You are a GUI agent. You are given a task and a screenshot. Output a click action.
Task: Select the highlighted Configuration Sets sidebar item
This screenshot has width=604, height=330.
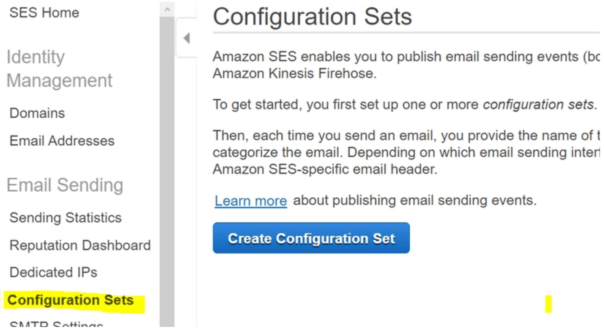(71, 300)
